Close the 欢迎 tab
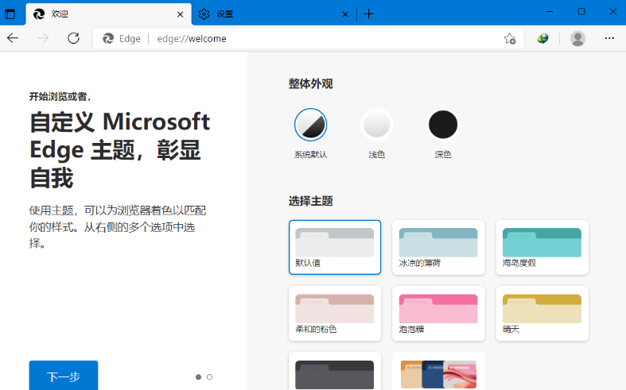Viewport: 626px width, 390px height. coord(180,14)
